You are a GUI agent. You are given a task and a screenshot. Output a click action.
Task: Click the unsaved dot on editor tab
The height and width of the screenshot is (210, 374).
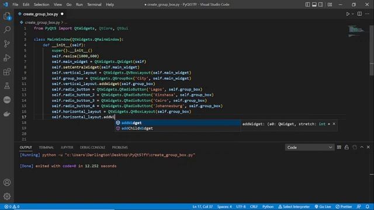click(x=63, y=14)
